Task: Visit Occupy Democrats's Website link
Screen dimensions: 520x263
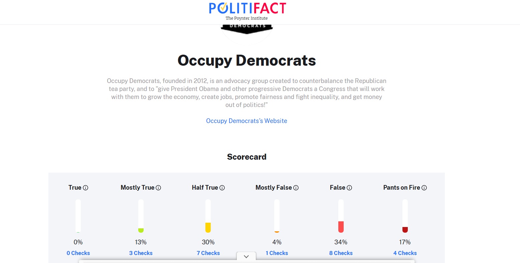Action: (x=246, y=121)
